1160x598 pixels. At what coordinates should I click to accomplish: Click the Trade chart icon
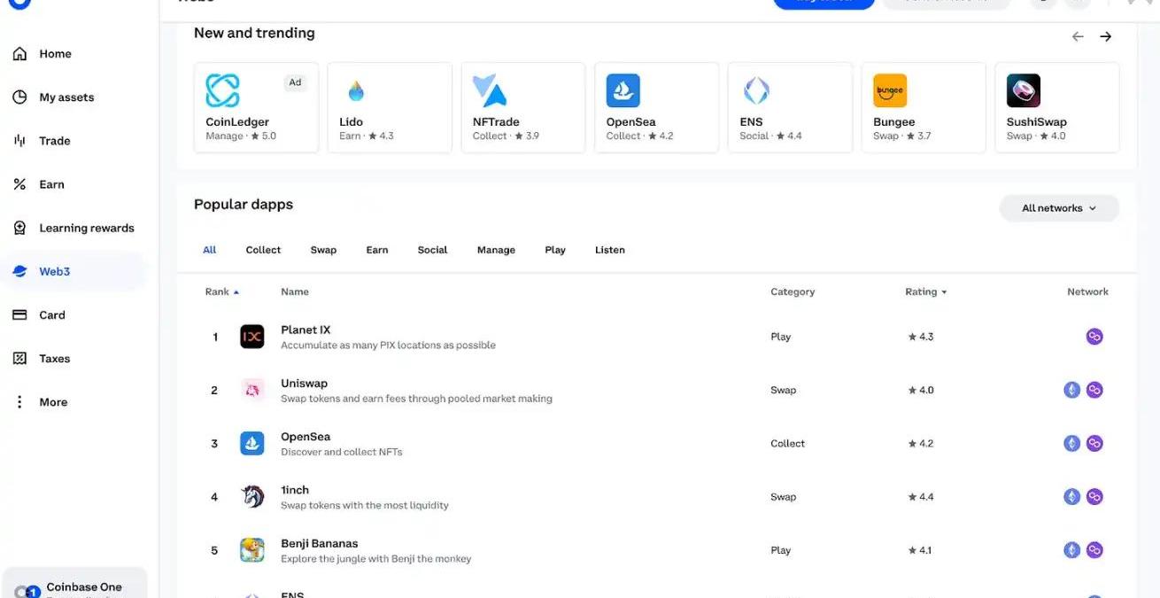pyautogui.click(x=19, y=141)
